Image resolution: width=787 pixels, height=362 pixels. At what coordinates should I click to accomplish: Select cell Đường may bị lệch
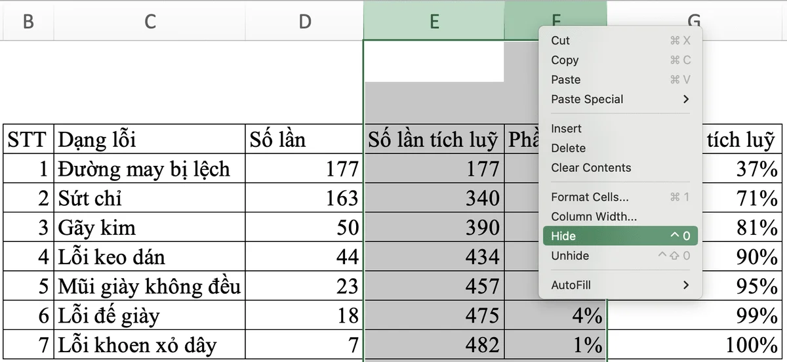[x=150, y=169]
